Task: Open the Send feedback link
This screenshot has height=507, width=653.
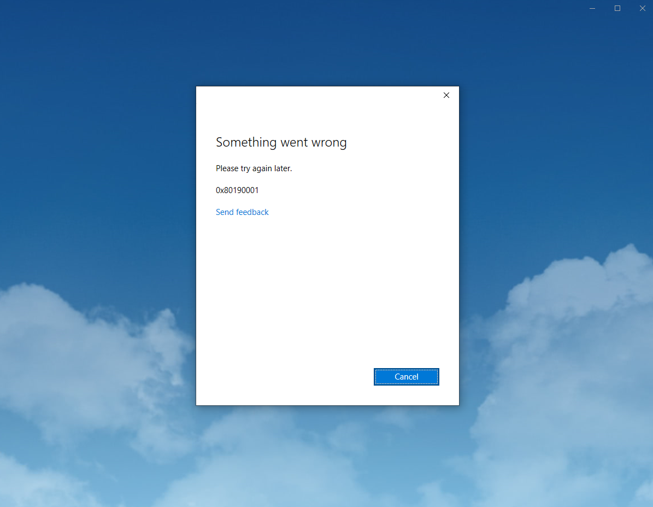Action: coord(242,212)
